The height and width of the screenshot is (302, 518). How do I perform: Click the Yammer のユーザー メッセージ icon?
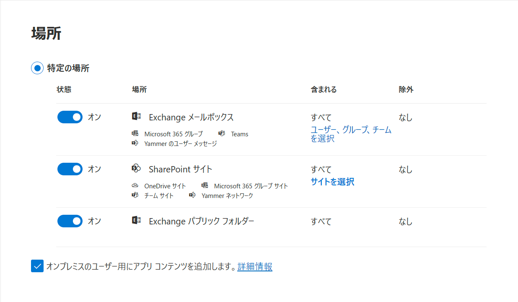click(135, 143)
